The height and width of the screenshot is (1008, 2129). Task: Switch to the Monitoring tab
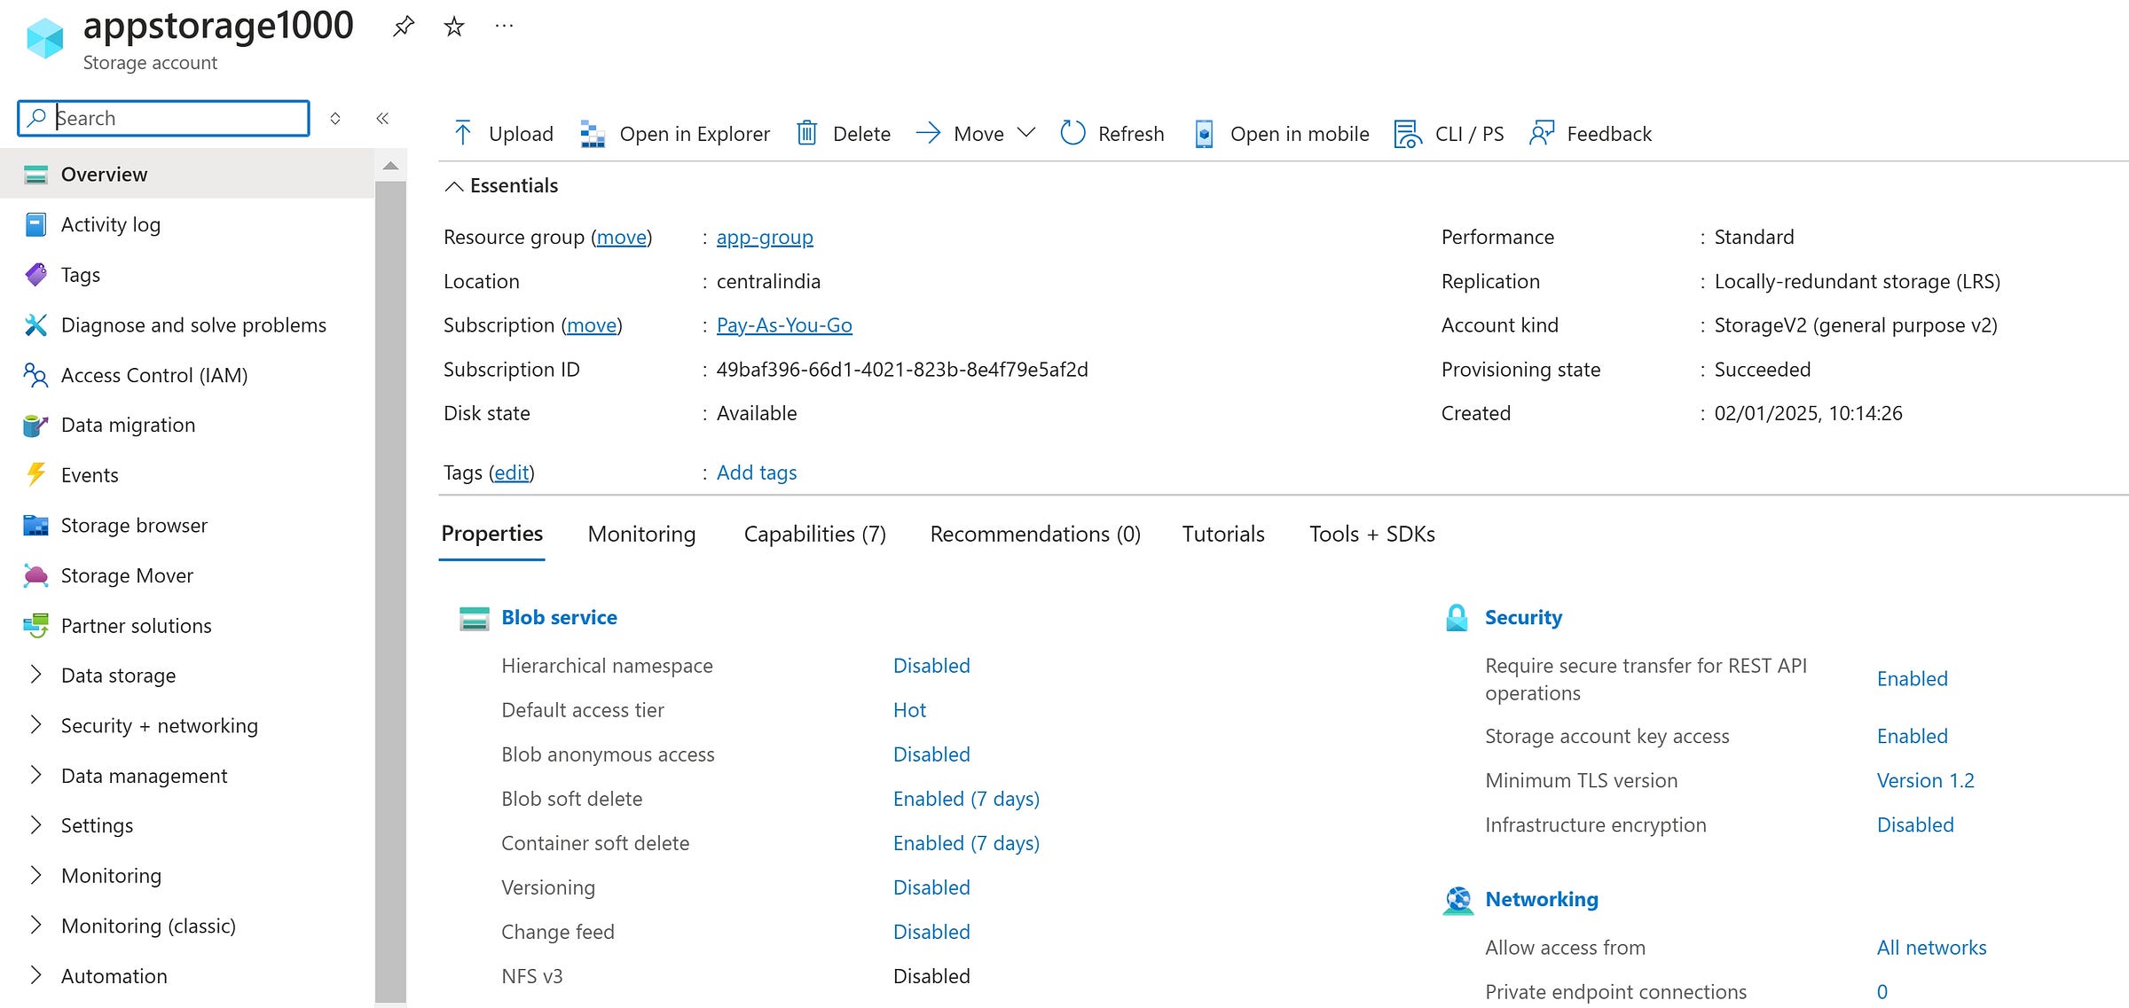point(641,534)
